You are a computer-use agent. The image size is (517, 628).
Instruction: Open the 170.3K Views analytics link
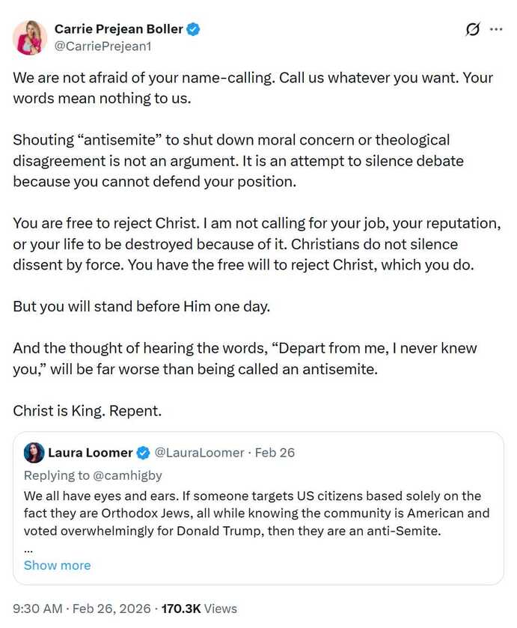(x=199, y=609)
